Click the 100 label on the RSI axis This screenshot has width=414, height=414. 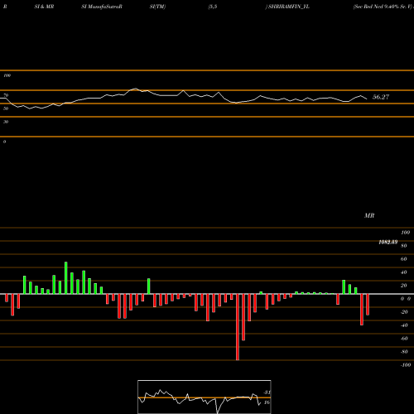[7, 75]
